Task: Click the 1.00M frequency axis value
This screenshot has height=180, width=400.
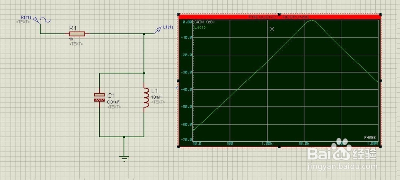Action: 372,144
